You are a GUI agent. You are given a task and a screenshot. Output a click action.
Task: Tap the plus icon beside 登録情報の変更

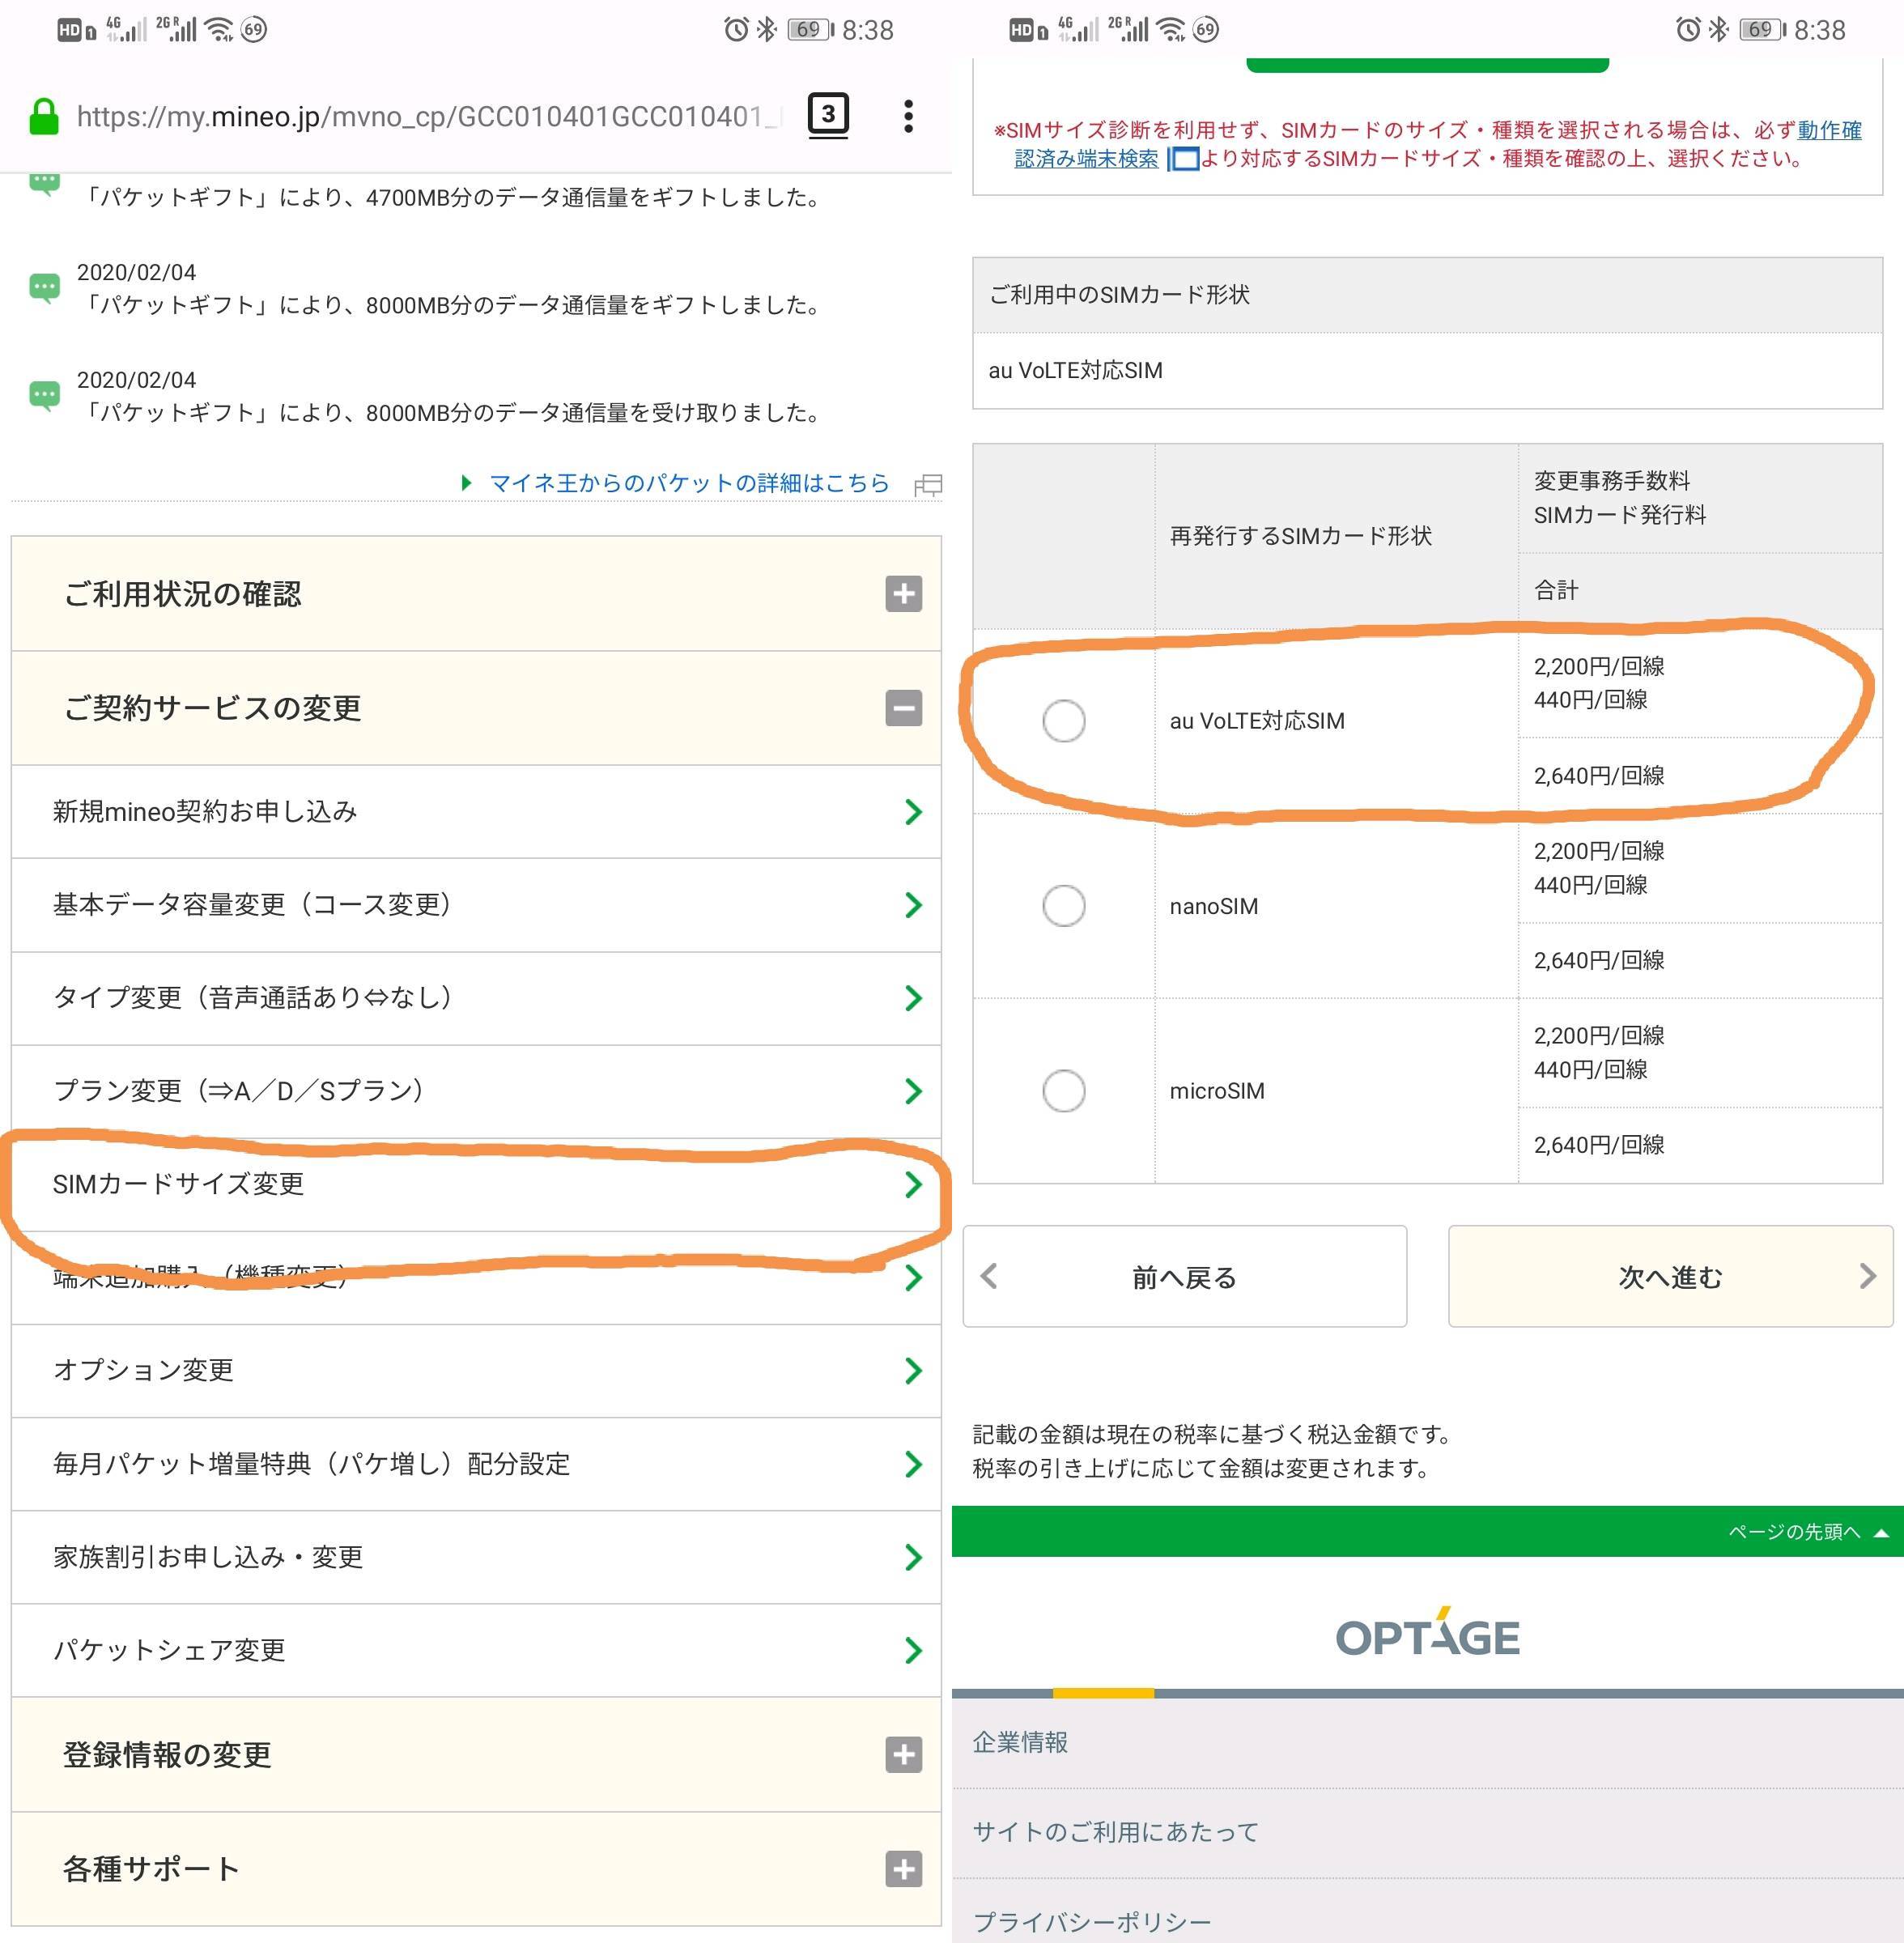click(x=903, y=1754)
